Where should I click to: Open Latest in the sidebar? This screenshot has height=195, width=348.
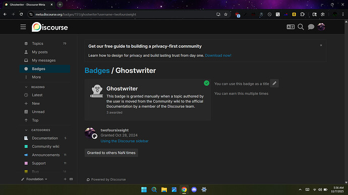(45, 95)
